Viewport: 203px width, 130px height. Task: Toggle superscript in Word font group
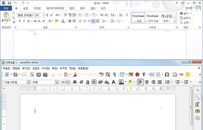coord(44,21)
